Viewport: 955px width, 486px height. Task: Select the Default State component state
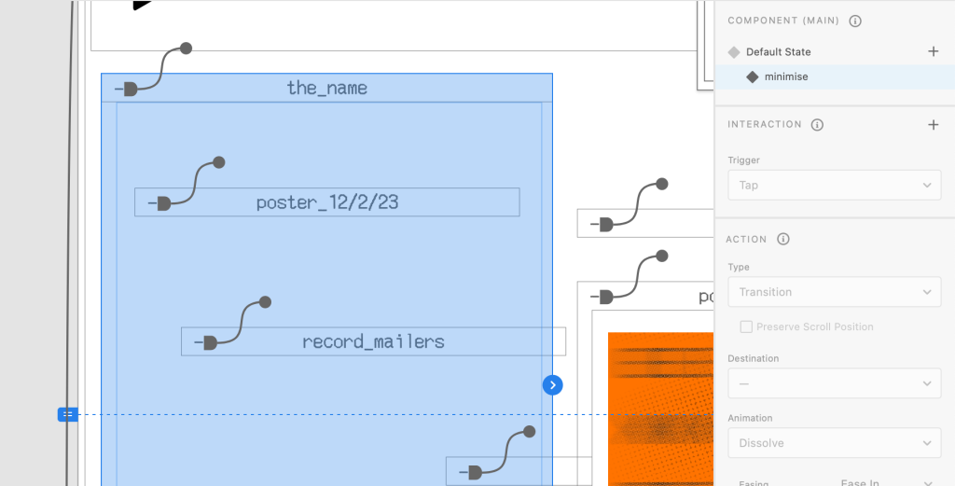[778, 52]
